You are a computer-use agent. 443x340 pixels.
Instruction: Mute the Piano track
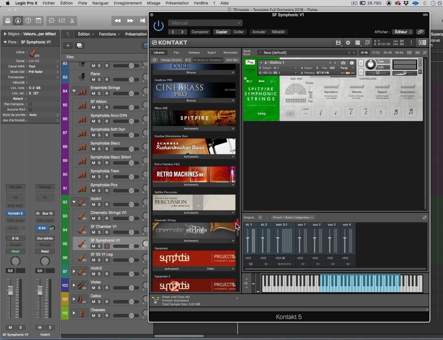[x=93, y=80]
